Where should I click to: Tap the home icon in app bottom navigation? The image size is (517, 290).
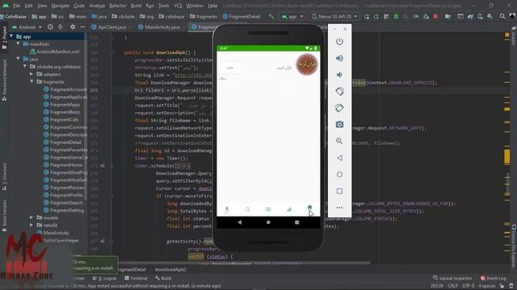coord(309,208)
